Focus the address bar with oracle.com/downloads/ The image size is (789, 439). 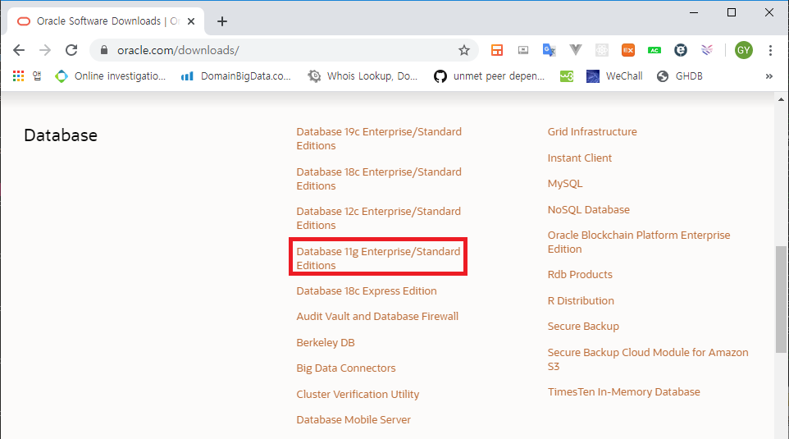(x=282, y=50)
